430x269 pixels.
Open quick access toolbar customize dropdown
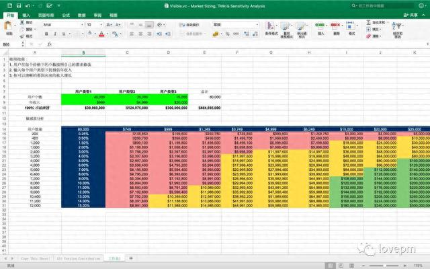pyautogui.click(x=59, y=6)
